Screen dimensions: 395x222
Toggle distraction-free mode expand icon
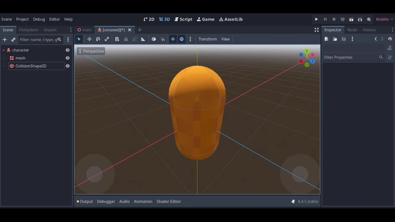(317, 30)
